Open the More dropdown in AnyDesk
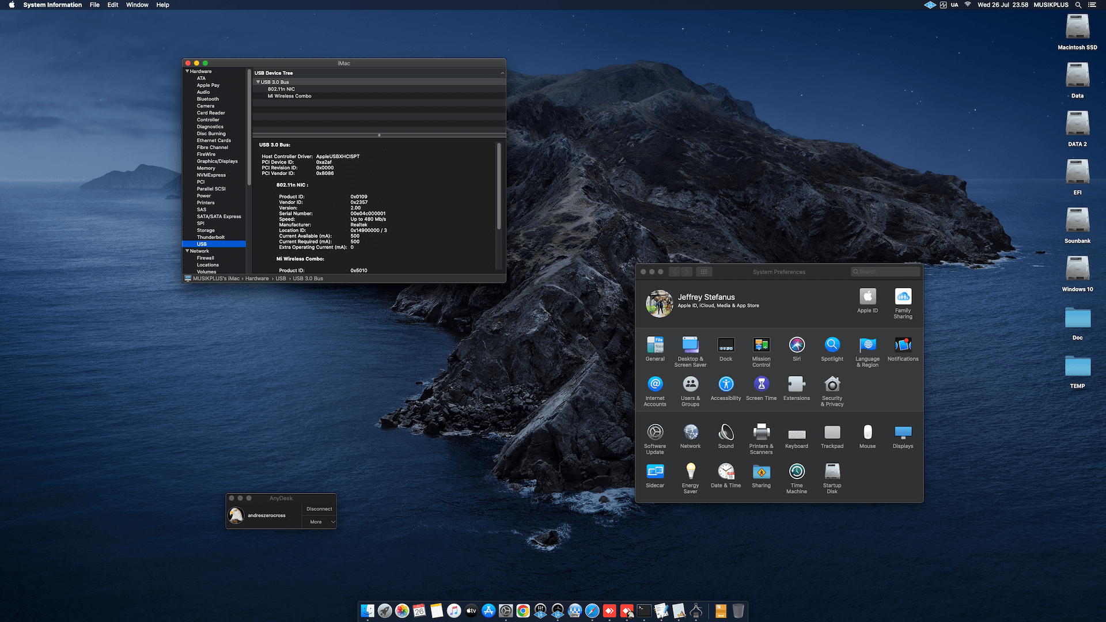This screenshot has height=622, width=1106. coord(320,522)
